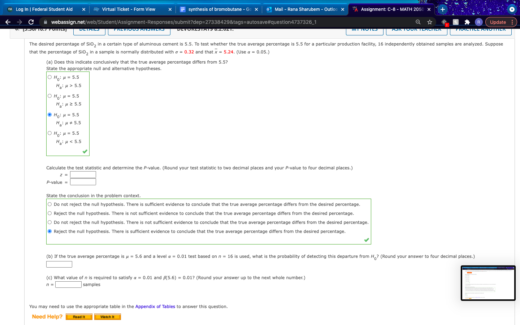This screenshot has height=325, width=520.
Task: Select the Ha: μ > 5.5 hypothesis option
Action: [49, 77]
